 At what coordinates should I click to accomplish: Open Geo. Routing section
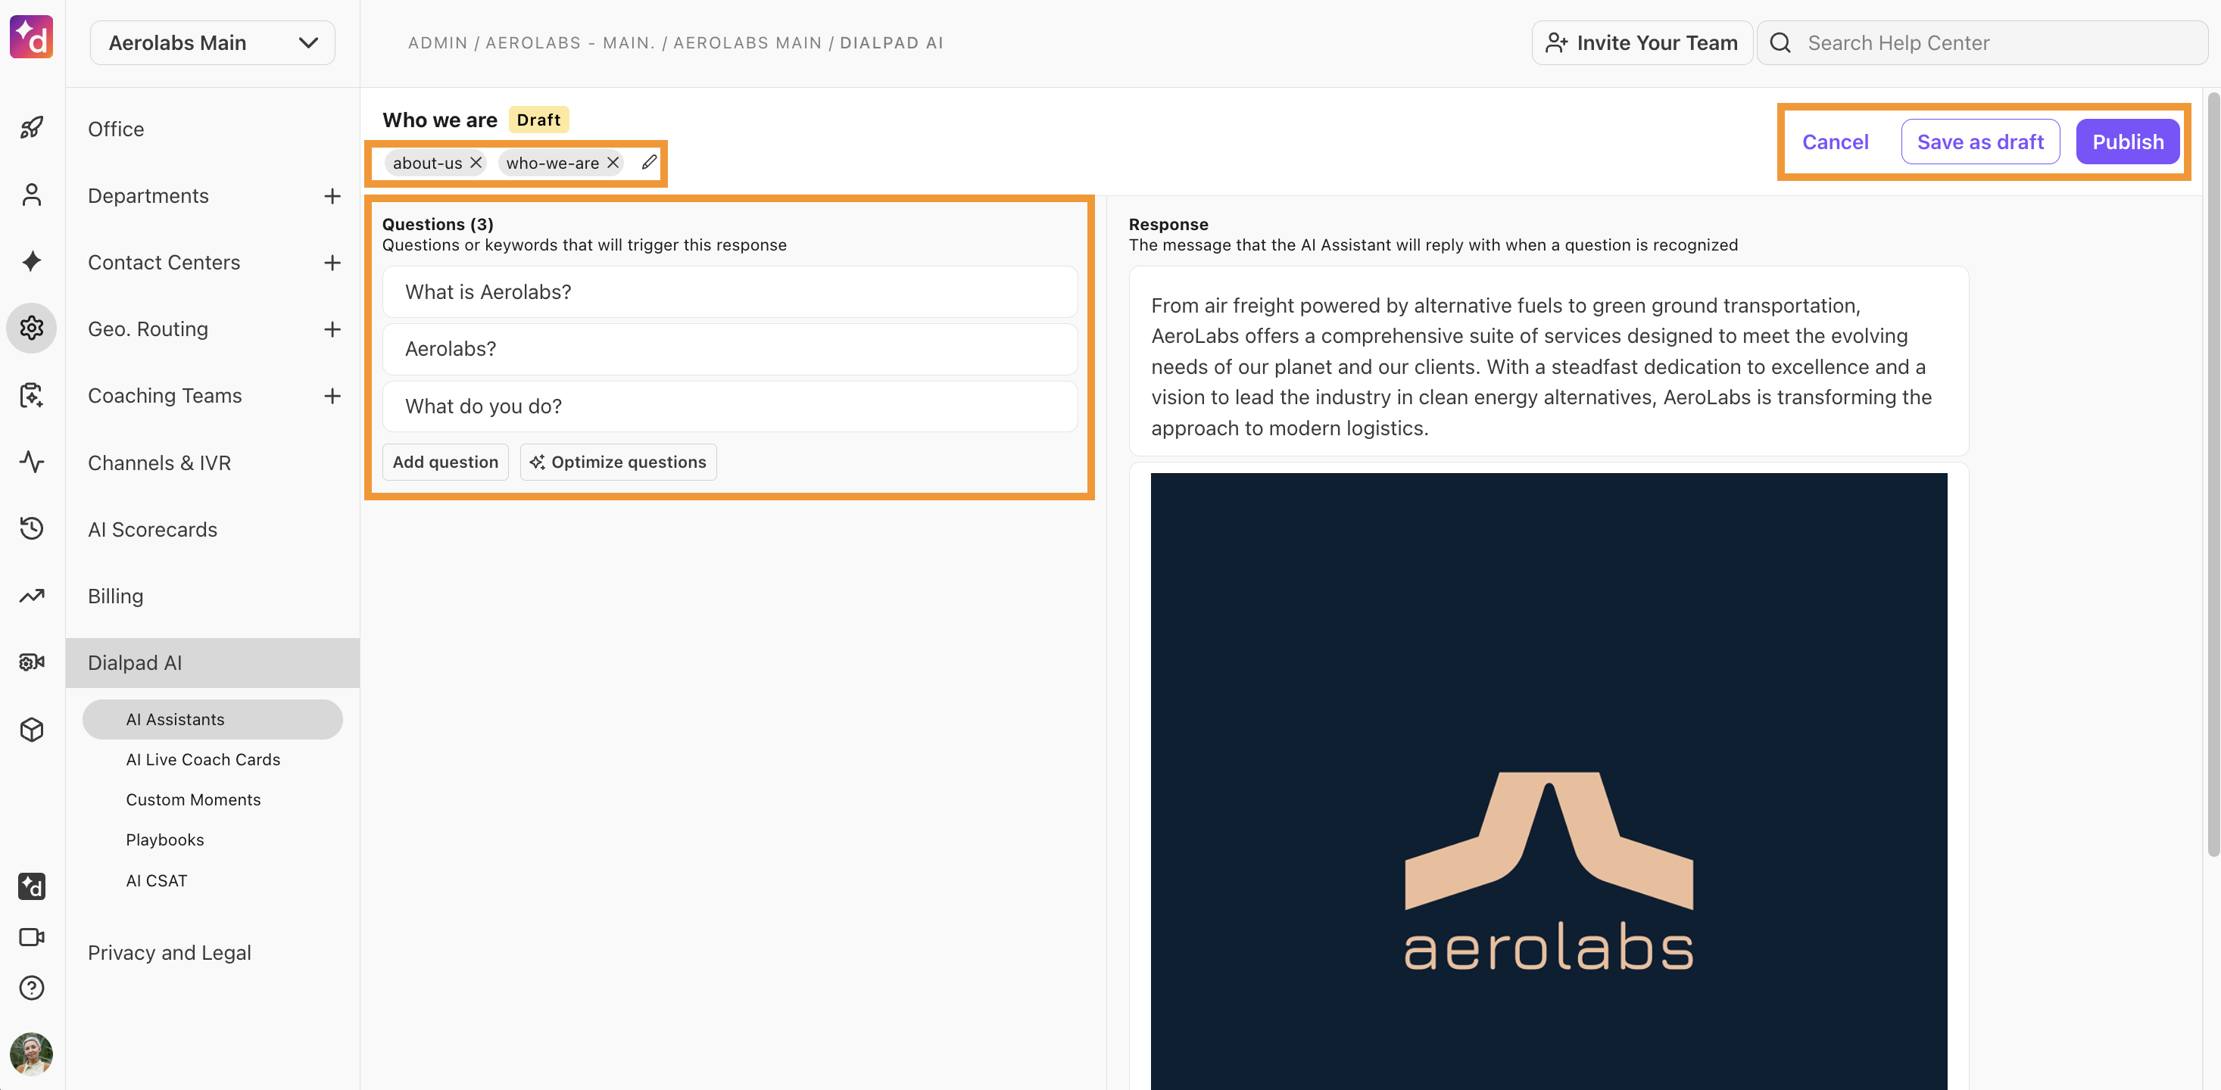tap(148, 329)
